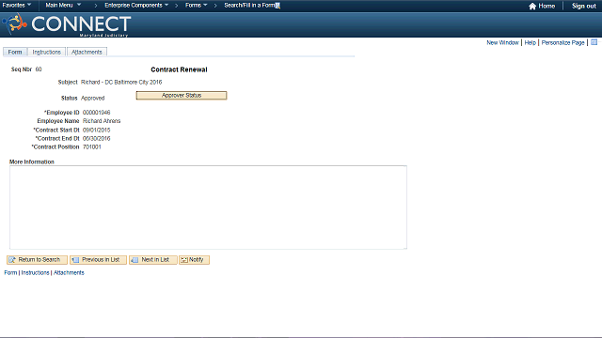Screen dimensions: 602x338
Task: Click the Subject text Richard - DC Baltimore City 2016
Action: (121, 82)
